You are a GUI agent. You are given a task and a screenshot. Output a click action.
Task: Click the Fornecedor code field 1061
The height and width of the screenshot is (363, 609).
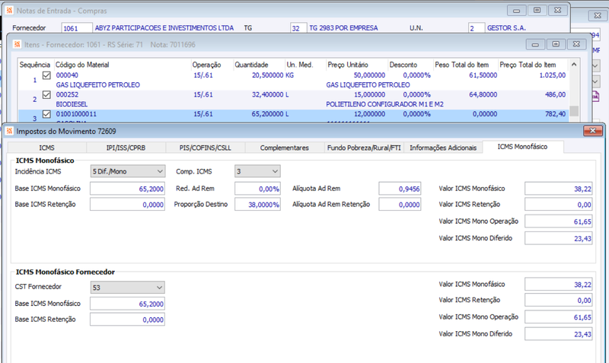pyautogui.click(x=77, y=28)
